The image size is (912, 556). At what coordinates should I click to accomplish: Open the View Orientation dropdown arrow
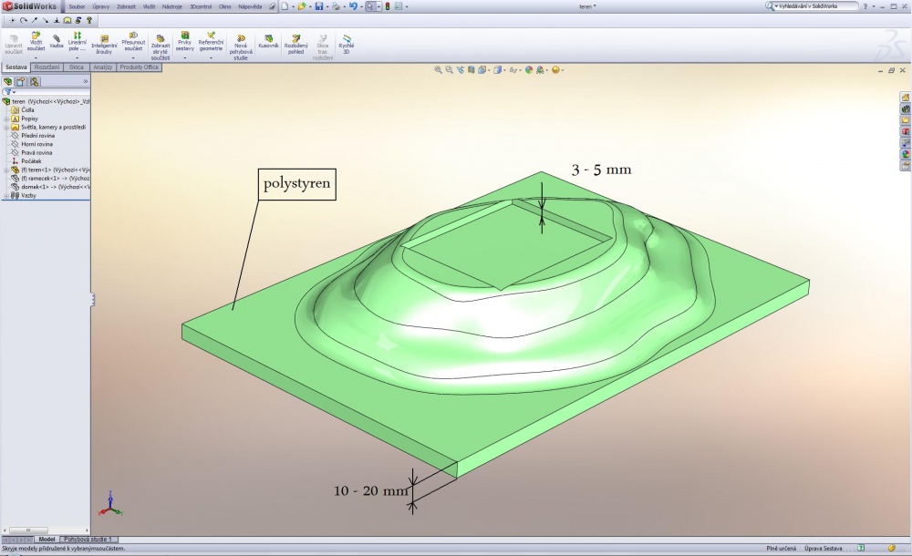tap(489, 70)
